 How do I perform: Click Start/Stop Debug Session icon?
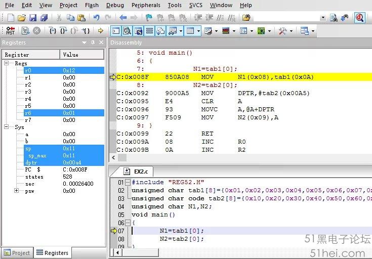(359, 18)
